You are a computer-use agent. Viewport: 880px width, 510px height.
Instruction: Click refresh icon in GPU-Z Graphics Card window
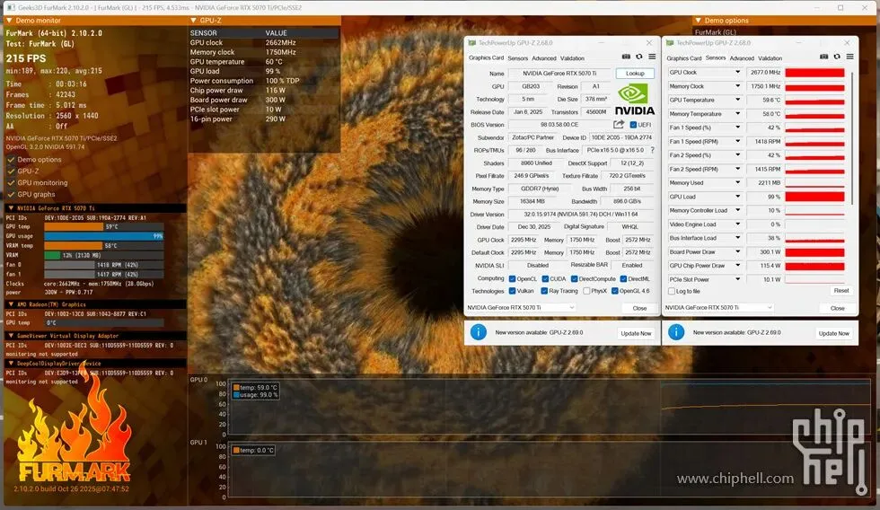click(x=638, y=57)
